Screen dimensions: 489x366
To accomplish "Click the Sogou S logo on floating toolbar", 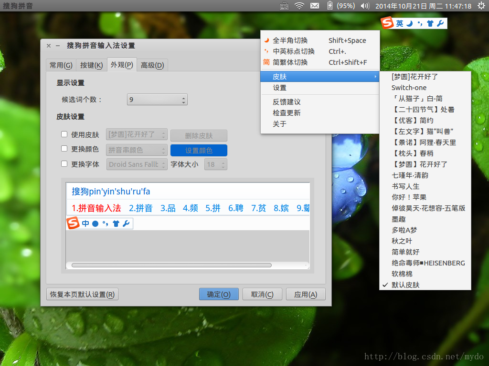I will point(387,23).
